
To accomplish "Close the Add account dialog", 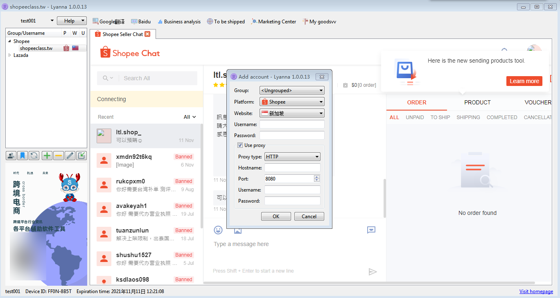I will (322, 77).
